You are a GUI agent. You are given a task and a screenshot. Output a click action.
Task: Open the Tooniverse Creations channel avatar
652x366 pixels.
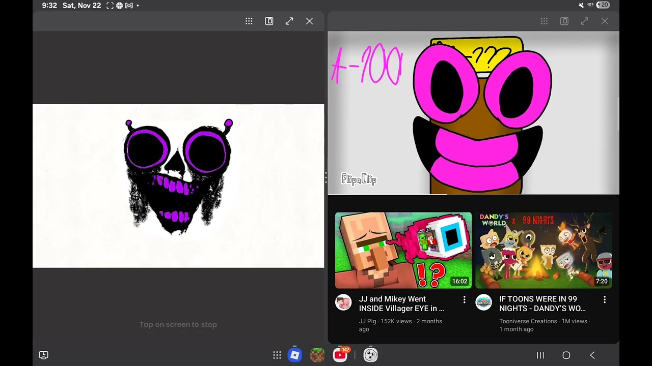coord(483,302)
